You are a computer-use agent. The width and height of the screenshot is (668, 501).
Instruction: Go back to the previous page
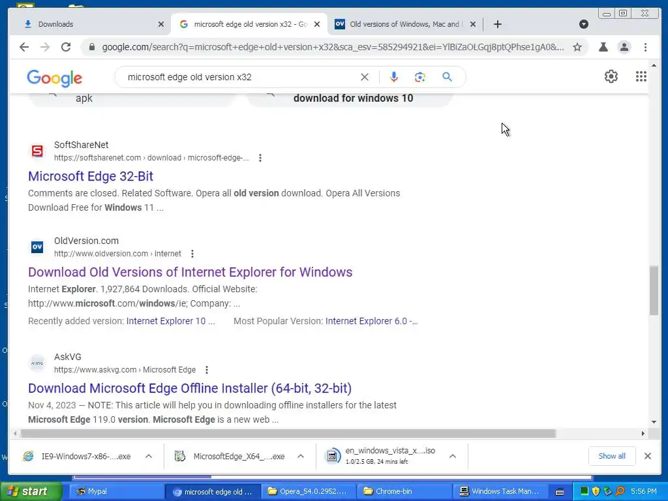pyautogui.click(x=24, y=47)
